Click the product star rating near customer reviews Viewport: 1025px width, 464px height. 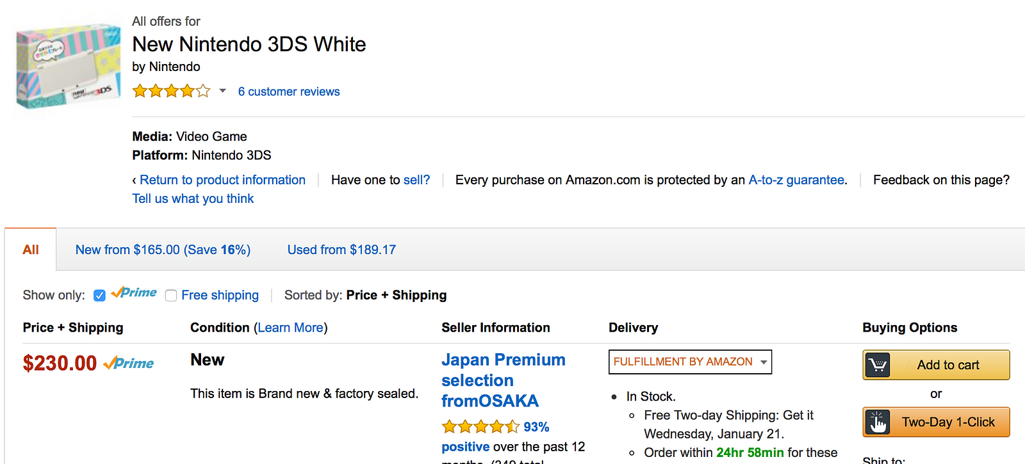(x=171, y=91)
